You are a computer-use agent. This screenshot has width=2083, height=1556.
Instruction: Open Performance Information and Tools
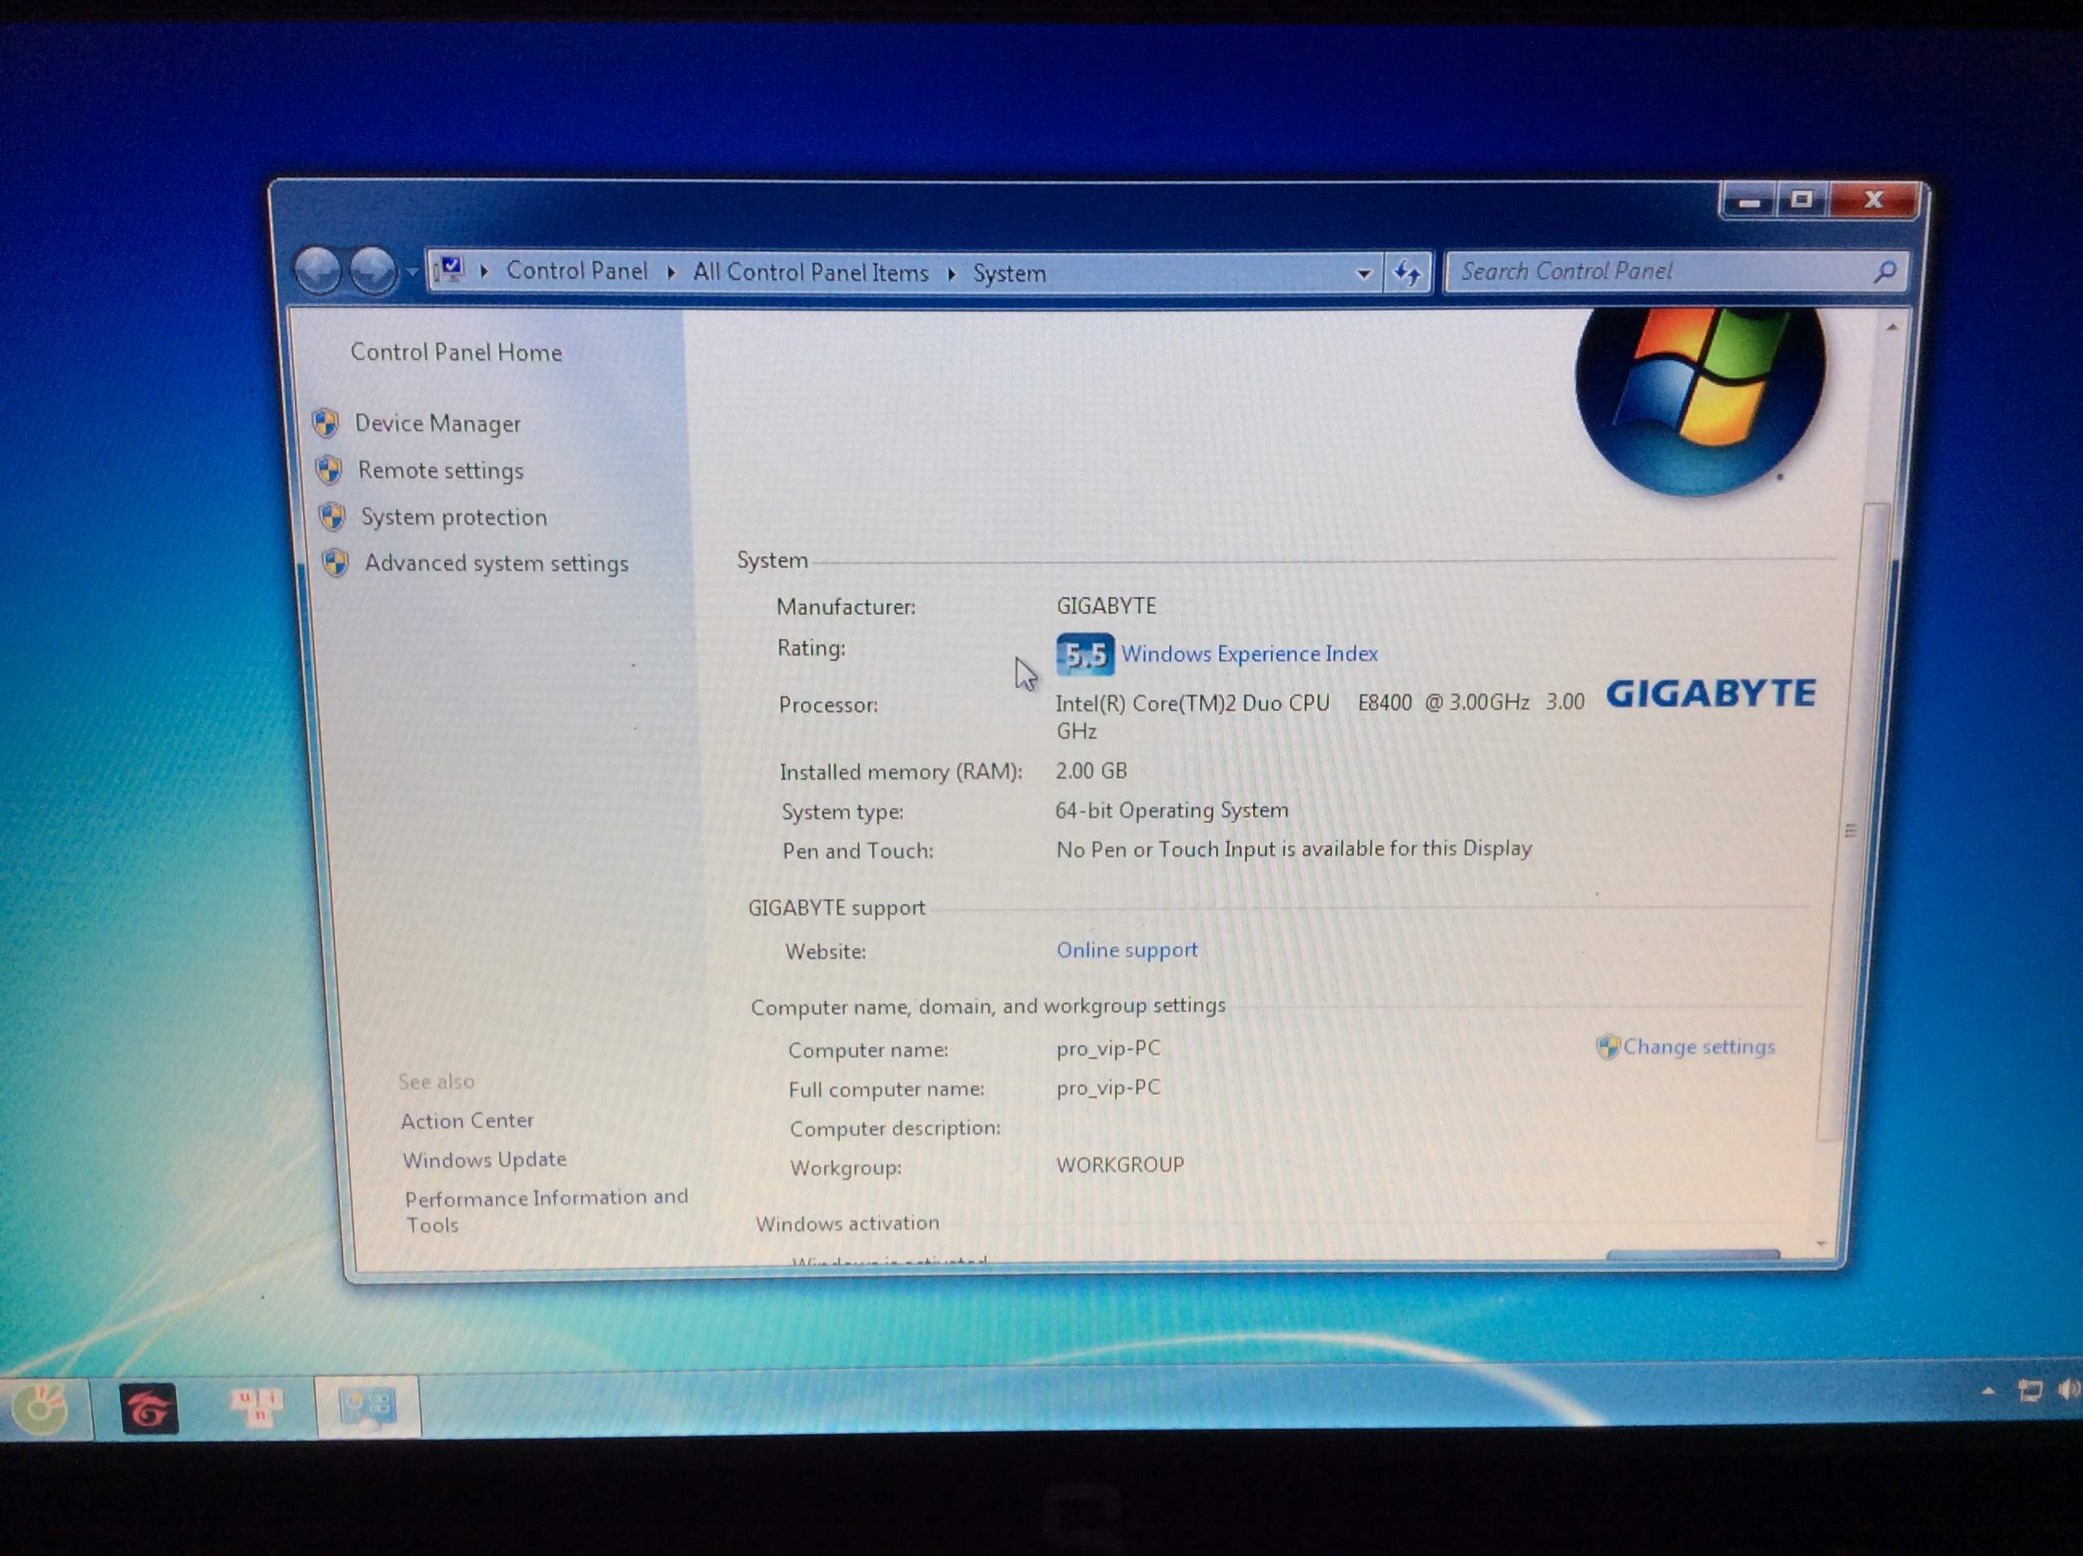pyautogui.click(x=546, y=1210)
